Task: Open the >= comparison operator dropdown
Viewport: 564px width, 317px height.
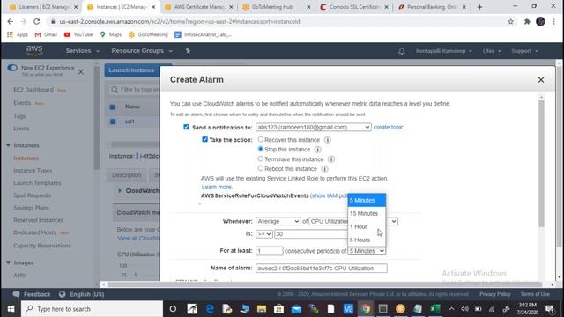Action: click(264, 234)
